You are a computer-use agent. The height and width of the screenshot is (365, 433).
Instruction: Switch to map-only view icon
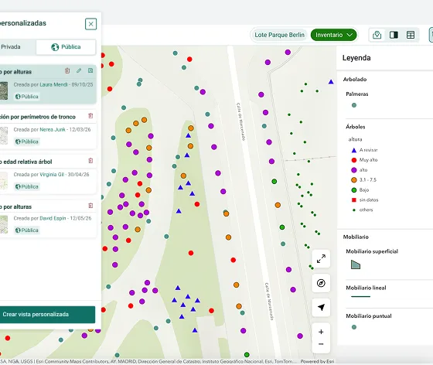tap(377, 35)
